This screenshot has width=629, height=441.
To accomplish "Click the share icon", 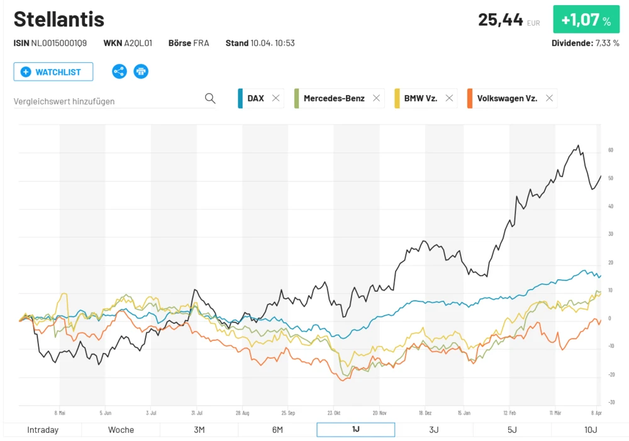I will tap(120, 71).
